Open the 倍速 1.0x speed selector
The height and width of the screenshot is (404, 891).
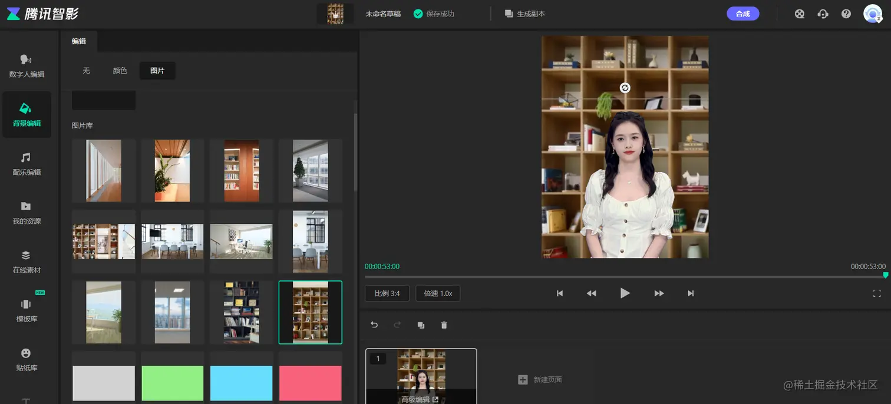click(x=438, y=293)
